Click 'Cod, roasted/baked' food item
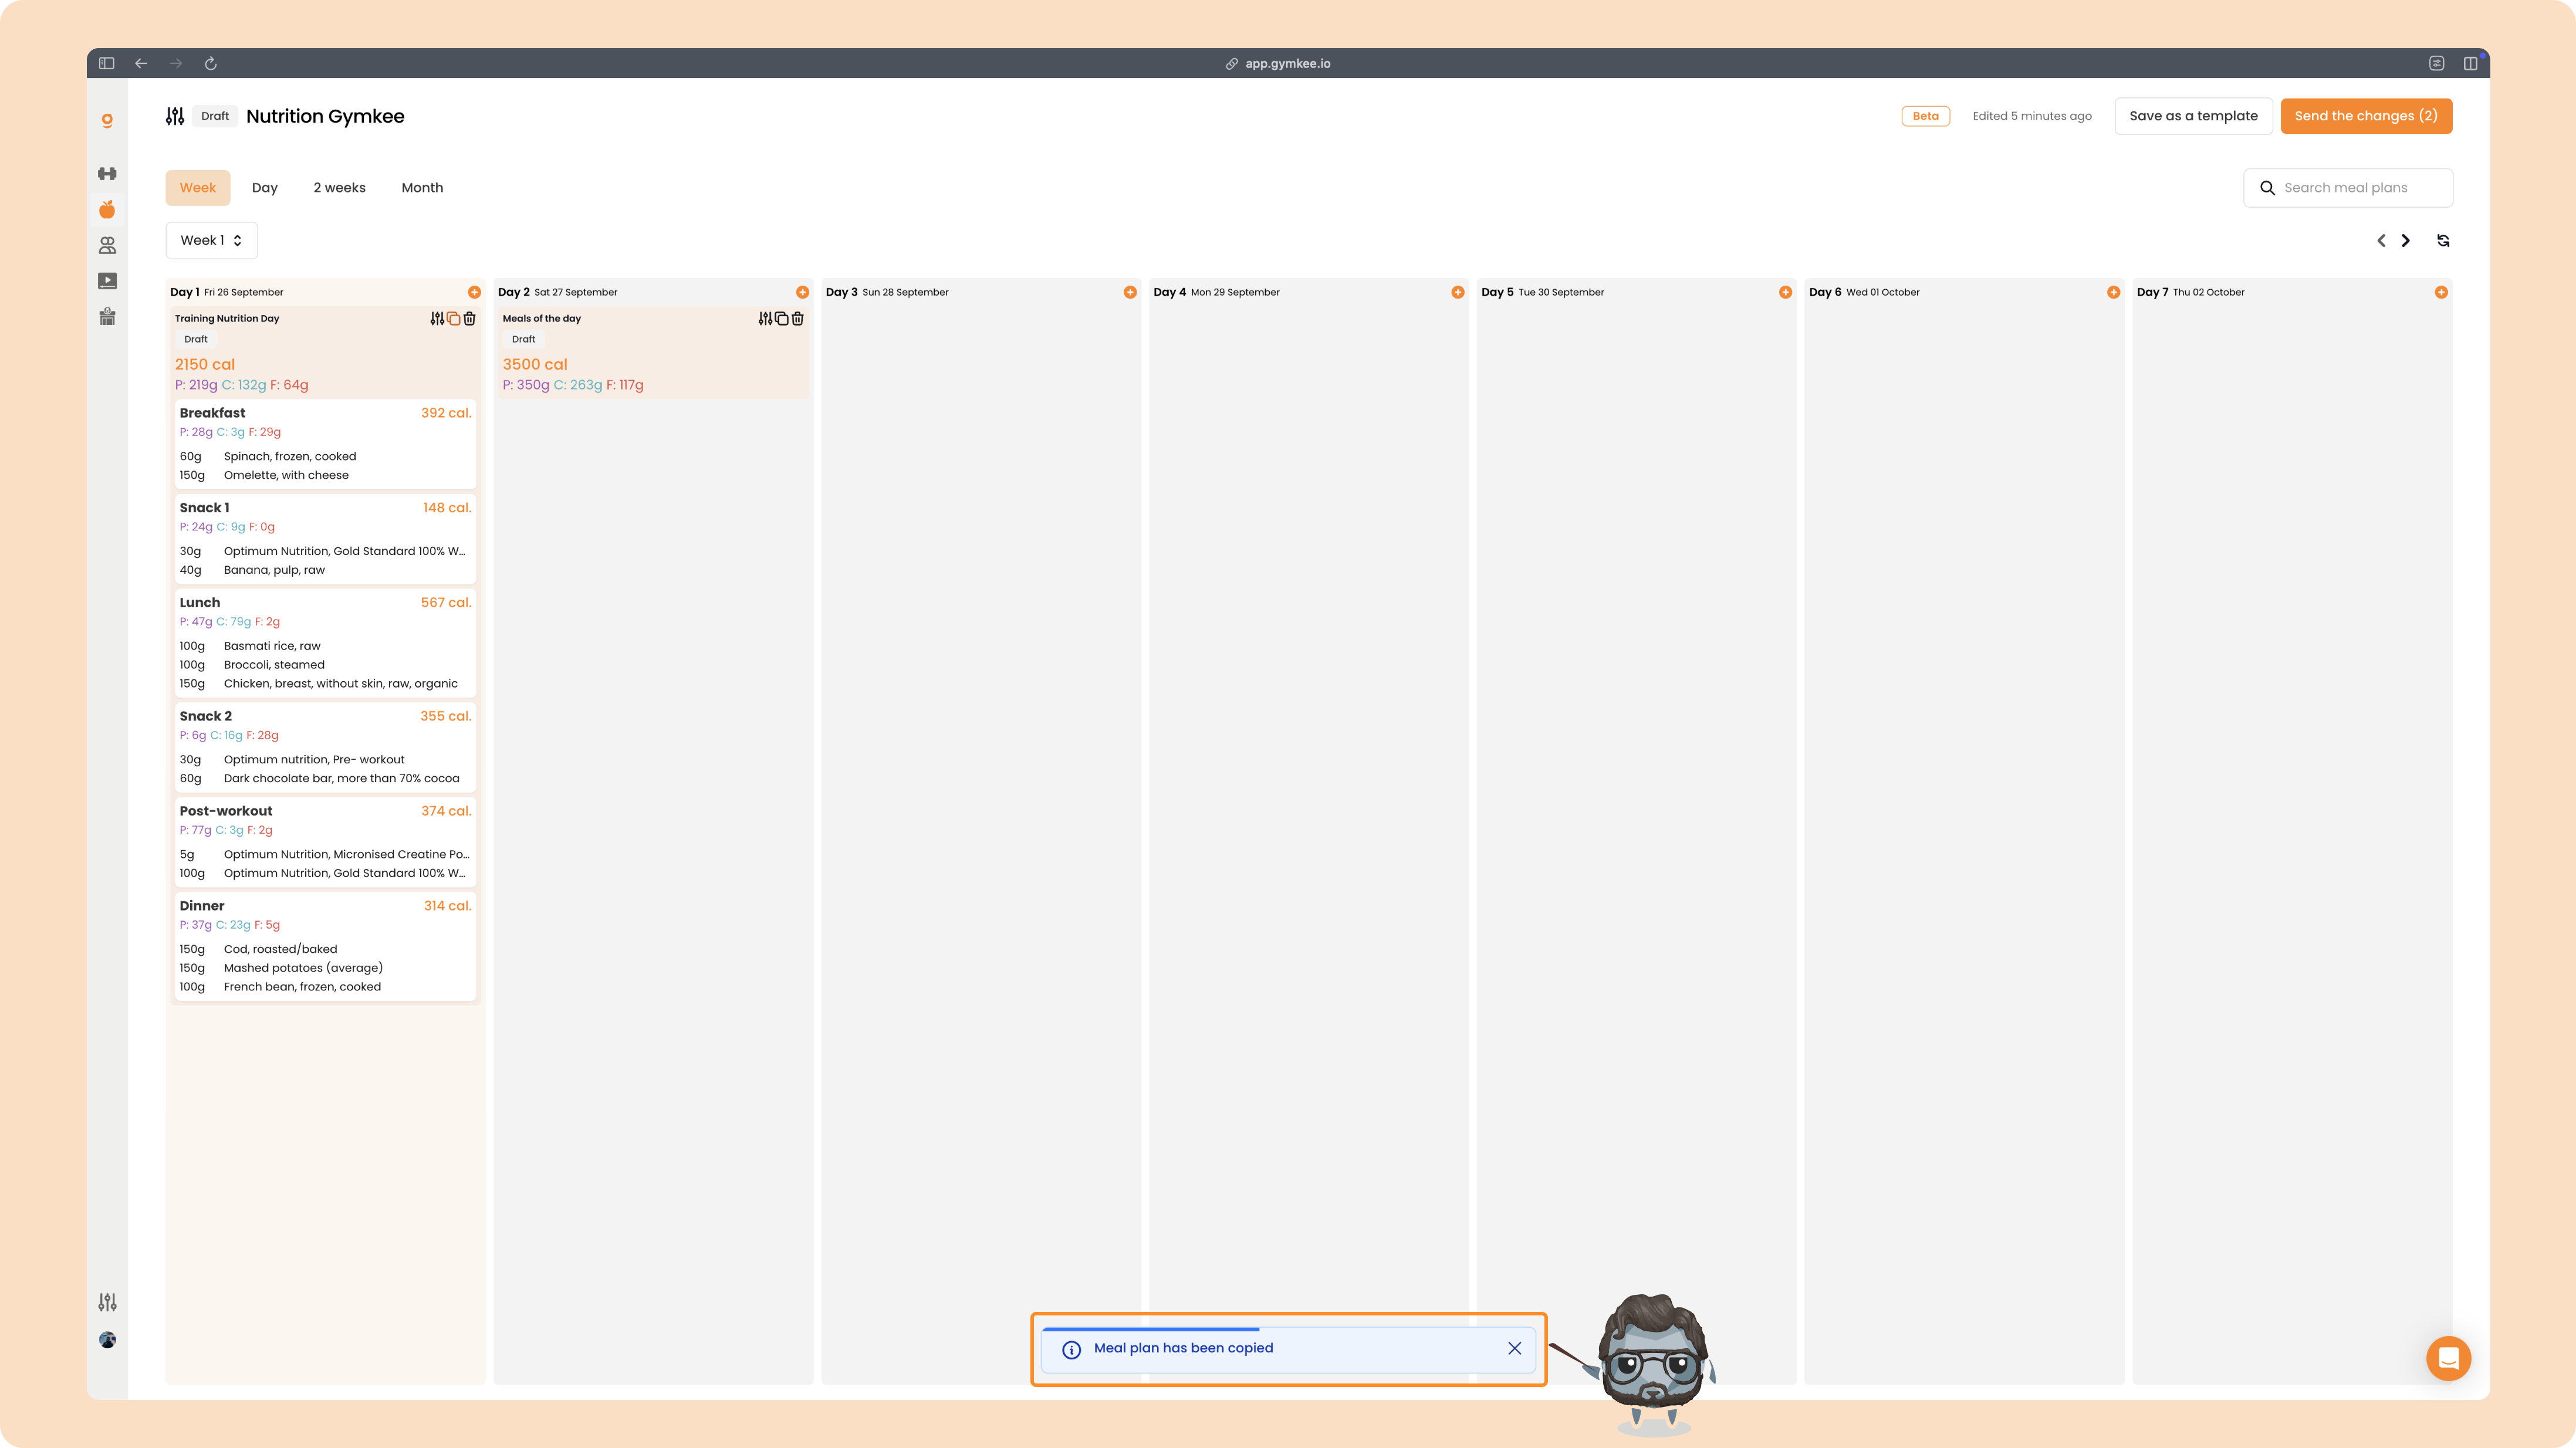Image resolution: width=2576 pixels, height=1448 pixels. click(x=280, y=950)
